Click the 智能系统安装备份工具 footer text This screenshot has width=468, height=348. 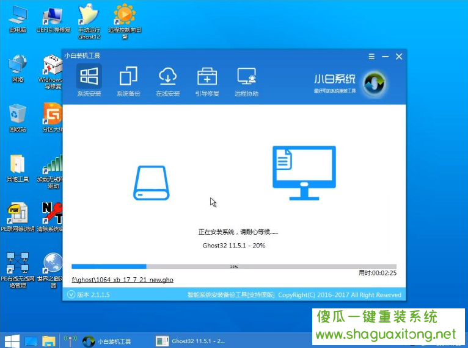pos(231,295)
